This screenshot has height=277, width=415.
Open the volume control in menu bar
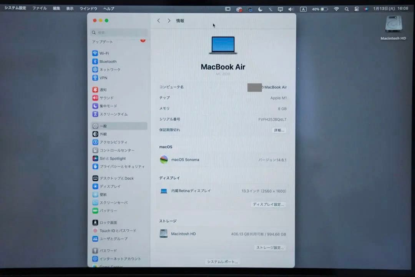291,9
